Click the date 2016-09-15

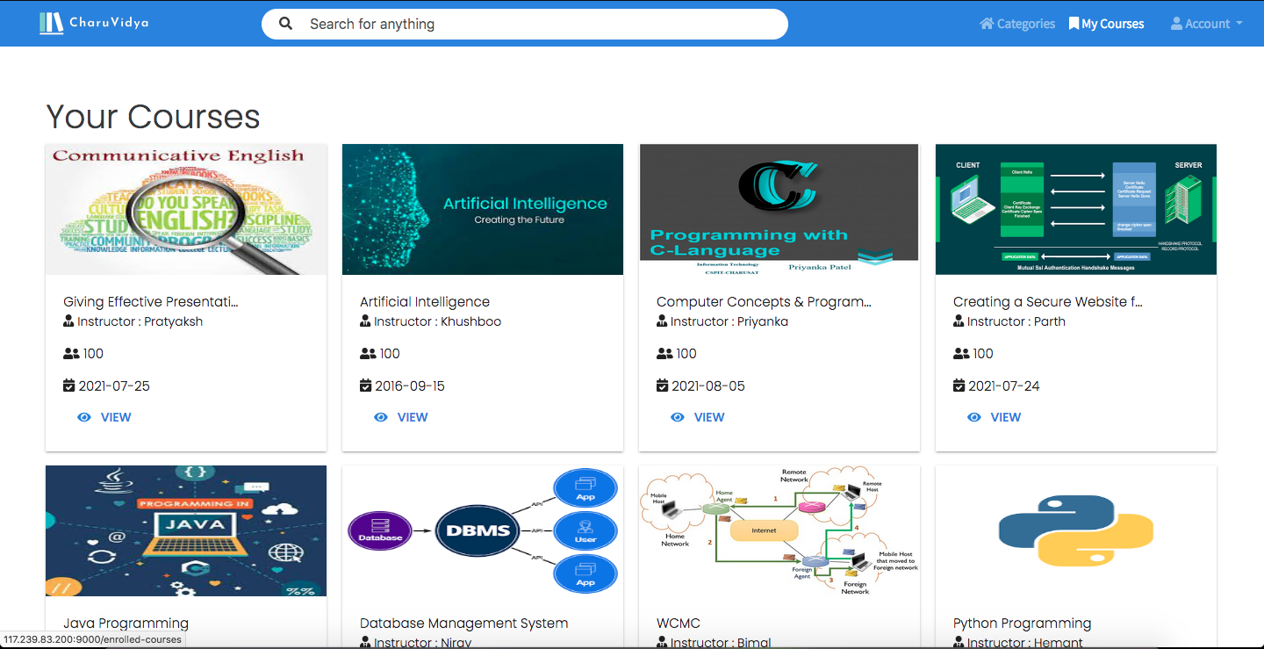point(411,386)
